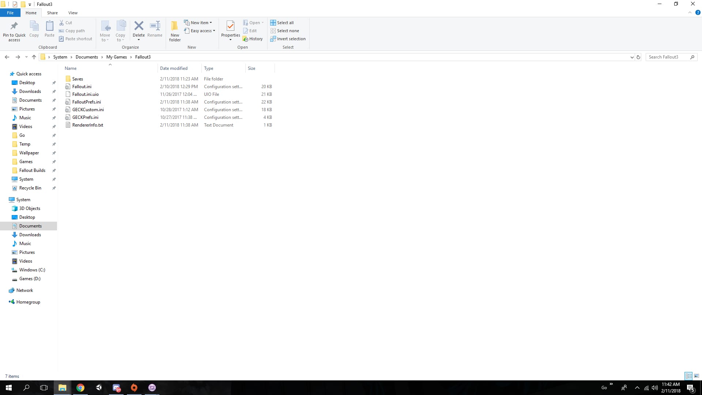The image size is (702, 395).
Task: Select Network in navigation pane
Action: coord(24,290)
